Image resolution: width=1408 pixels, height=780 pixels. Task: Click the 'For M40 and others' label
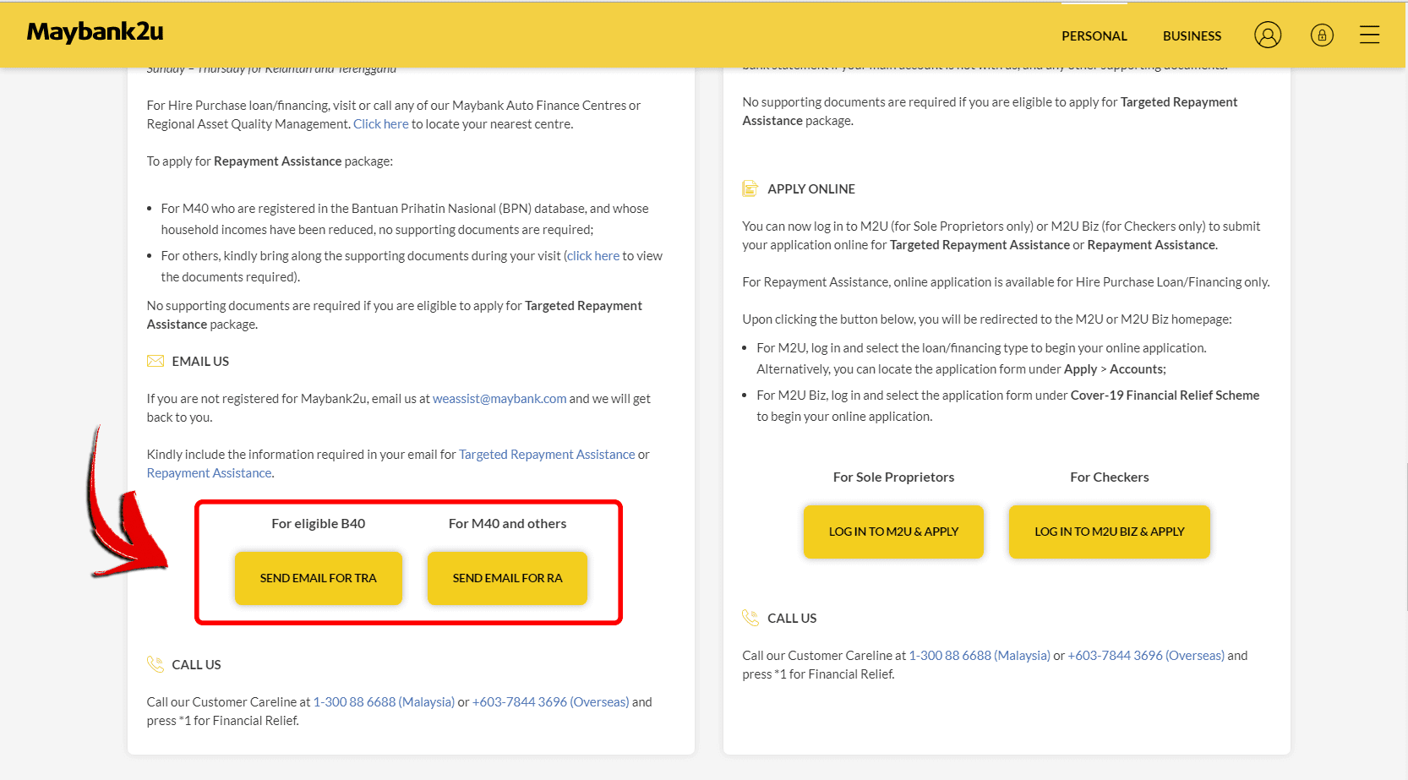(507, 524)
